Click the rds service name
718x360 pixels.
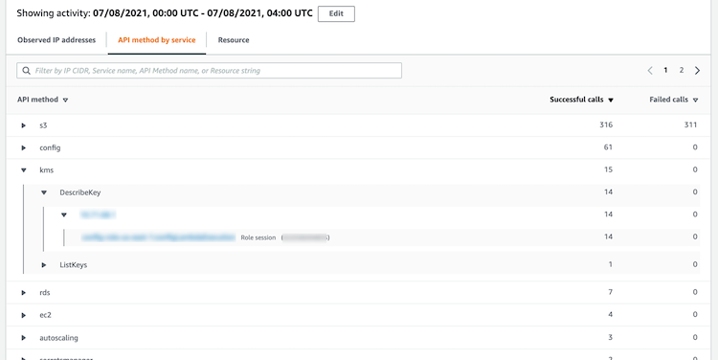[45, 292]
